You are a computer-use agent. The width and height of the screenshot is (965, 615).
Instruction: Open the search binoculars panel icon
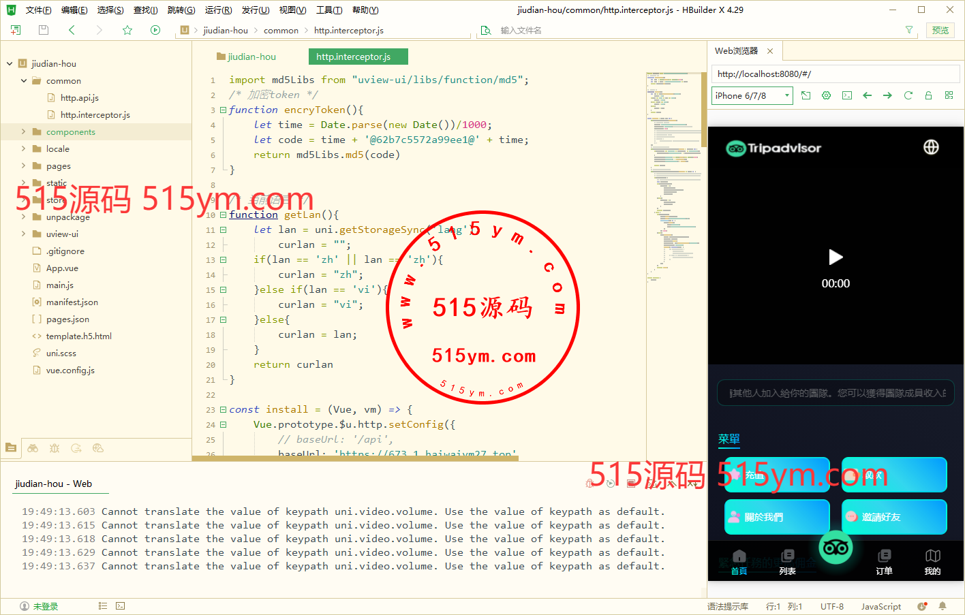click(33, 448)
